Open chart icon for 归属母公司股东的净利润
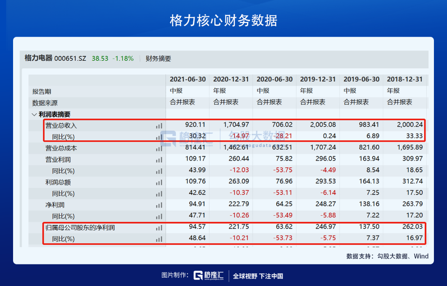Image resolution: width=447 pixels, height=286 pixels. [x=159, y=228]
